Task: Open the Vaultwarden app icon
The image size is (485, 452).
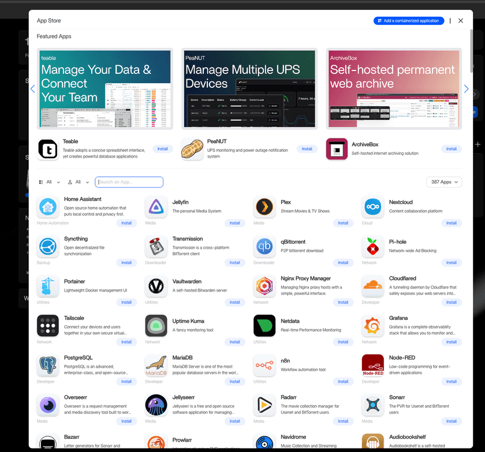Action: tap(156, 286)
